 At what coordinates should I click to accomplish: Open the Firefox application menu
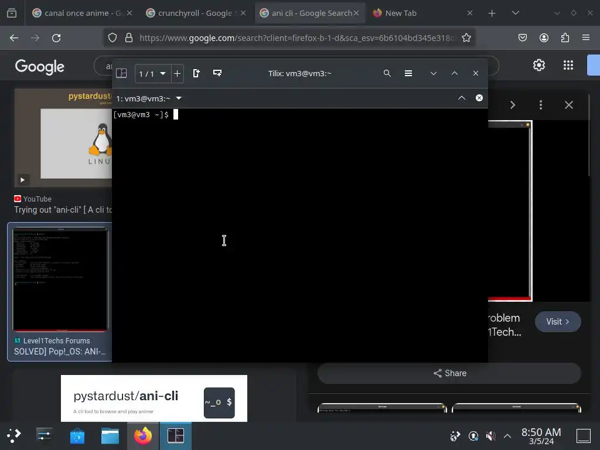[586, 37]
